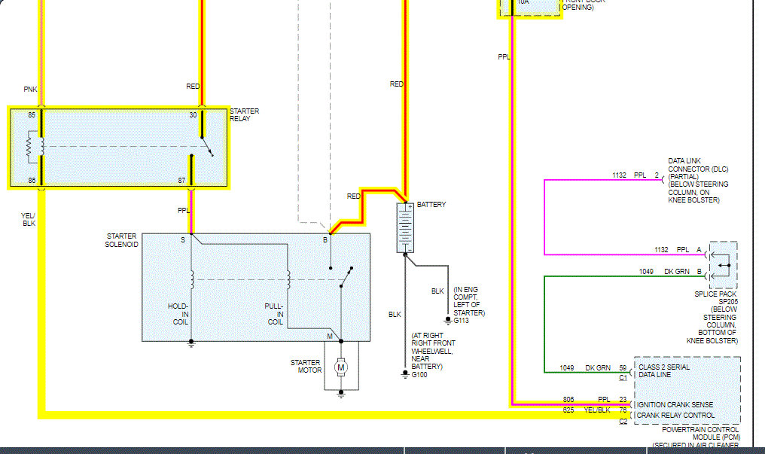Click the CLASS 2 SERIAL DATA LINE text
765x454 pixels.
(x=664, y=370)
